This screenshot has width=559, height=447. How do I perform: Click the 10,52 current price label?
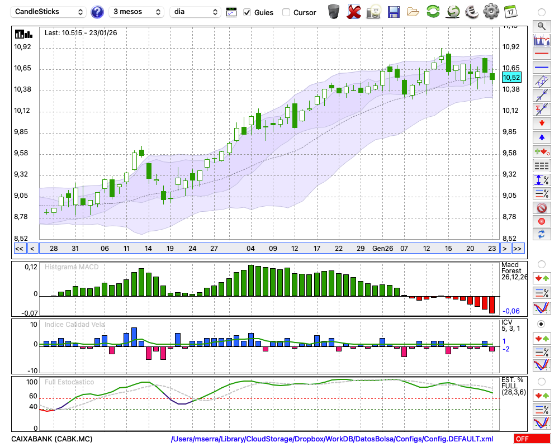coord(511,77)
